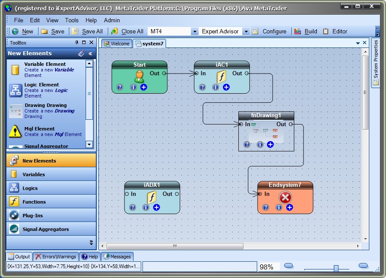Open the Output tab

point(19,257)
